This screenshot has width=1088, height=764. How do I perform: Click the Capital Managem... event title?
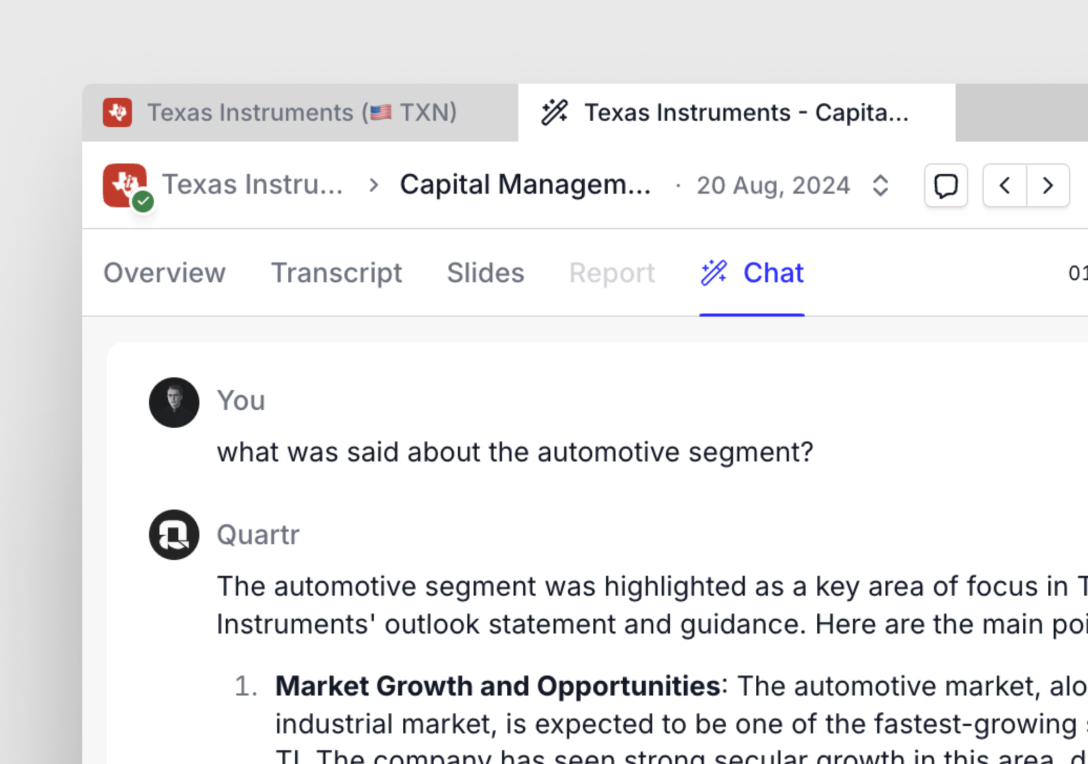525,185
